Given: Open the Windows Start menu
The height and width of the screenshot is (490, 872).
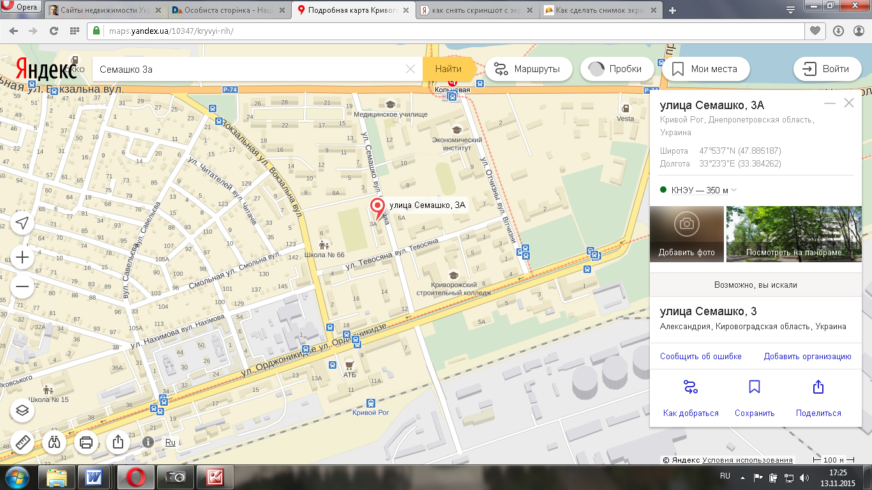Looking at the screenshot, I should [x=17, y=477].
